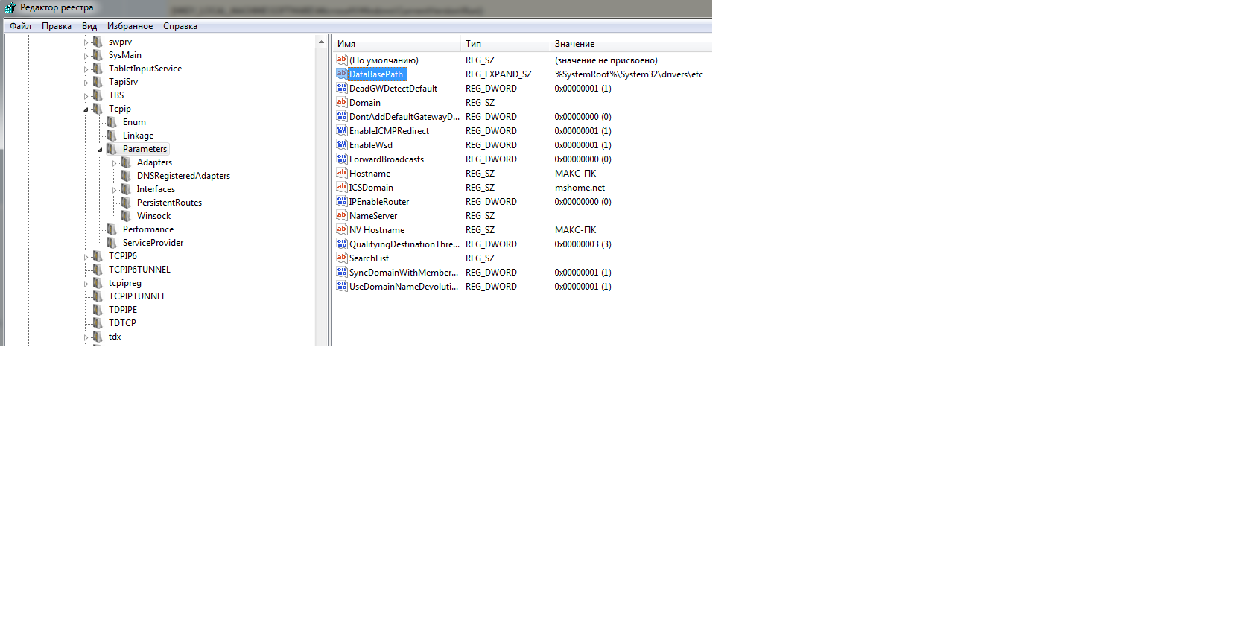Expand the tcpipreg tree node
1247x639 pixels.
click(x=86, y=284)
